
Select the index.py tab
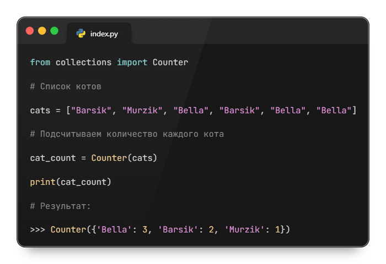[x=99, y=34]
